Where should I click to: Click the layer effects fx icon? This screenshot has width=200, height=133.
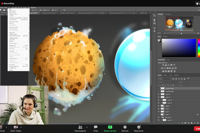pos(182,123)
